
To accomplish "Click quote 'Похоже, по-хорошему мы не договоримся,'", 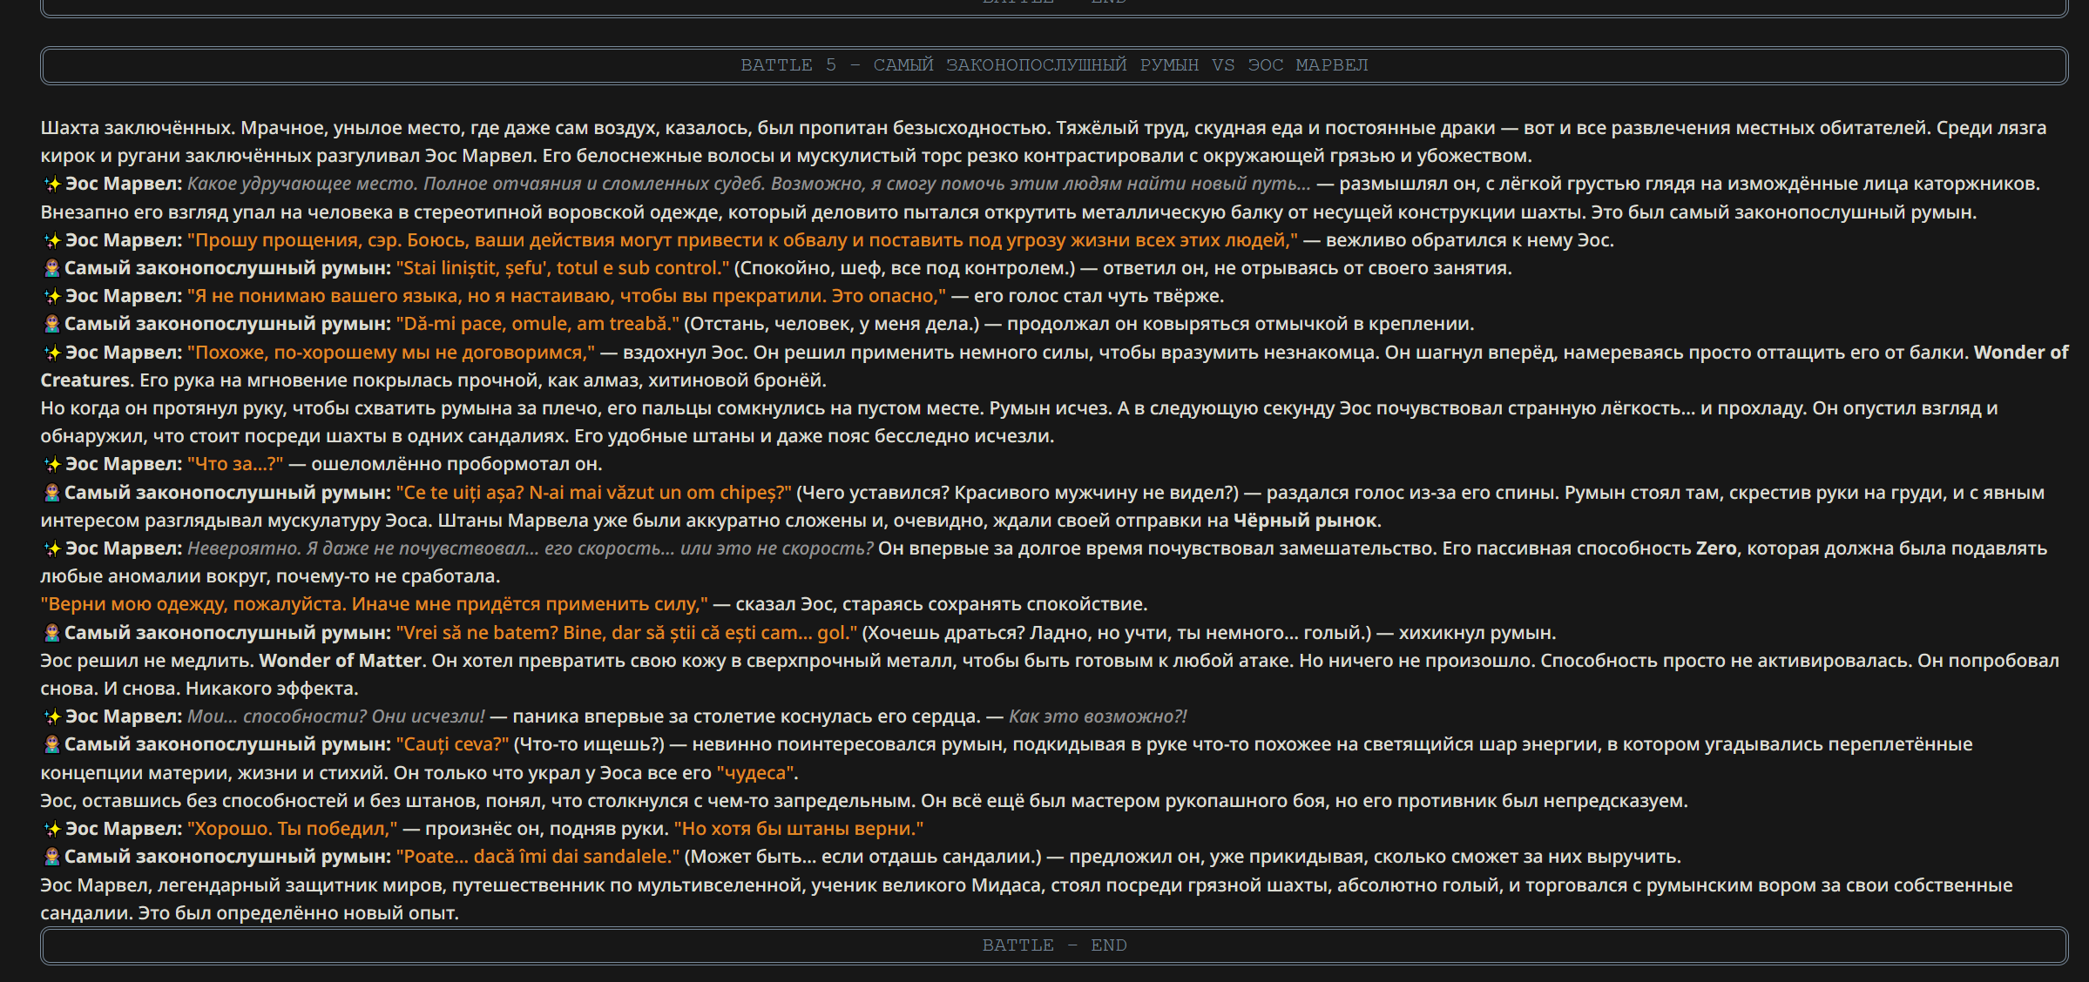I will pos(391,353).
